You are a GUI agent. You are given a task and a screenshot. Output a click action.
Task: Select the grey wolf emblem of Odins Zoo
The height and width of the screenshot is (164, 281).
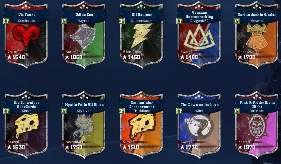click(x=83, y=37)
